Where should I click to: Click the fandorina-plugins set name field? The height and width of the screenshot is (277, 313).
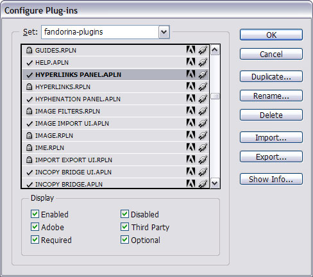(x=100, y=32)
